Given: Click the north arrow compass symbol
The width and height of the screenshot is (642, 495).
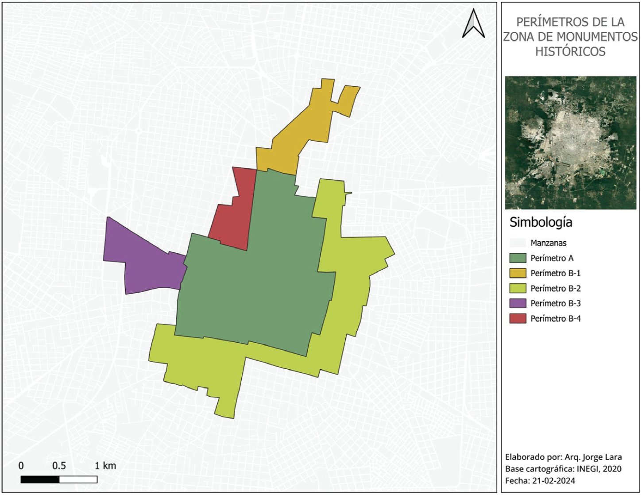Looking at the screenshot, I should (x=473, y=24).
